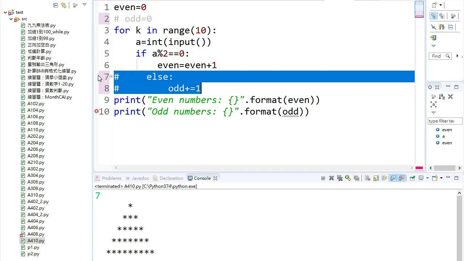Collapse All in Package Explorer
464x261 pixels.
(55, 5)
